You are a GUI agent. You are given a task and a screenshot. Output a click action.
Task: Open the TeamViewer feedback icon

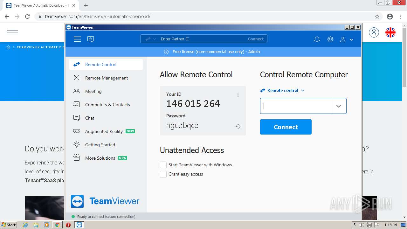point(91,39)
